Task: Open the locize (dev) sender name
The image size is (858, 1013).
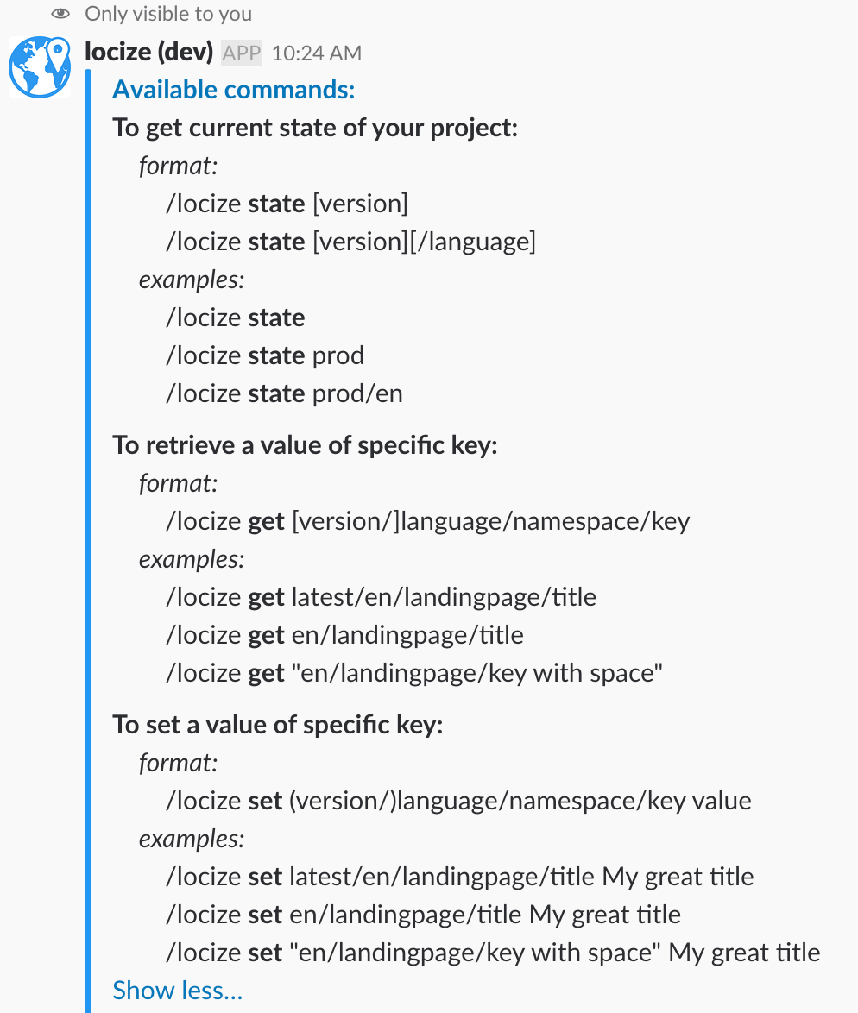Action: pos(149,52)
